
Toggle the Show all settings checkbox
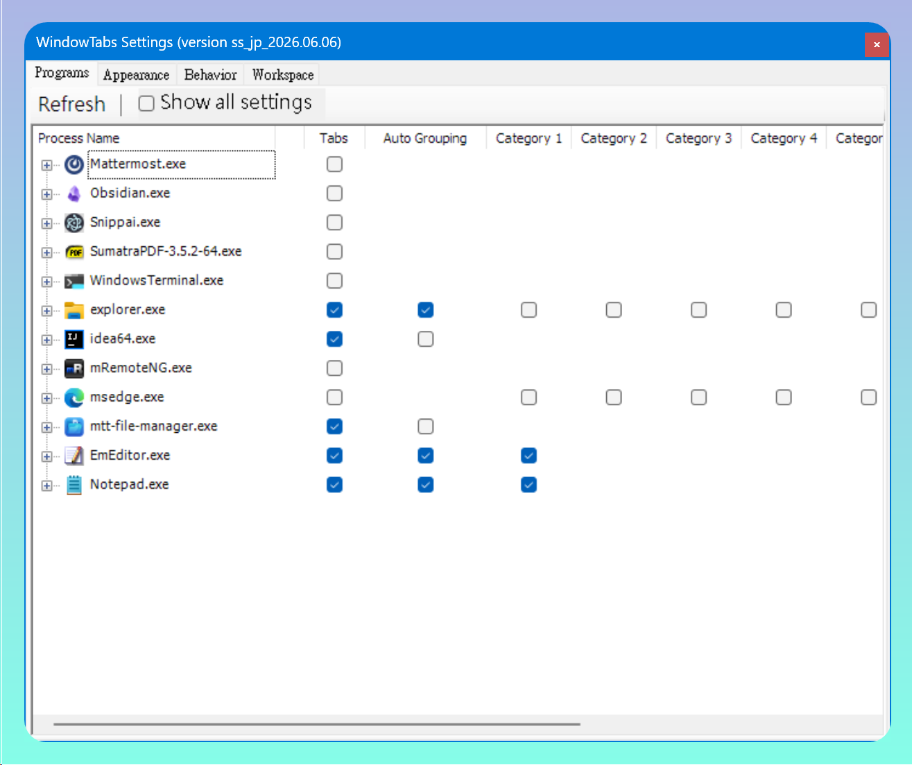pos(146,103)
